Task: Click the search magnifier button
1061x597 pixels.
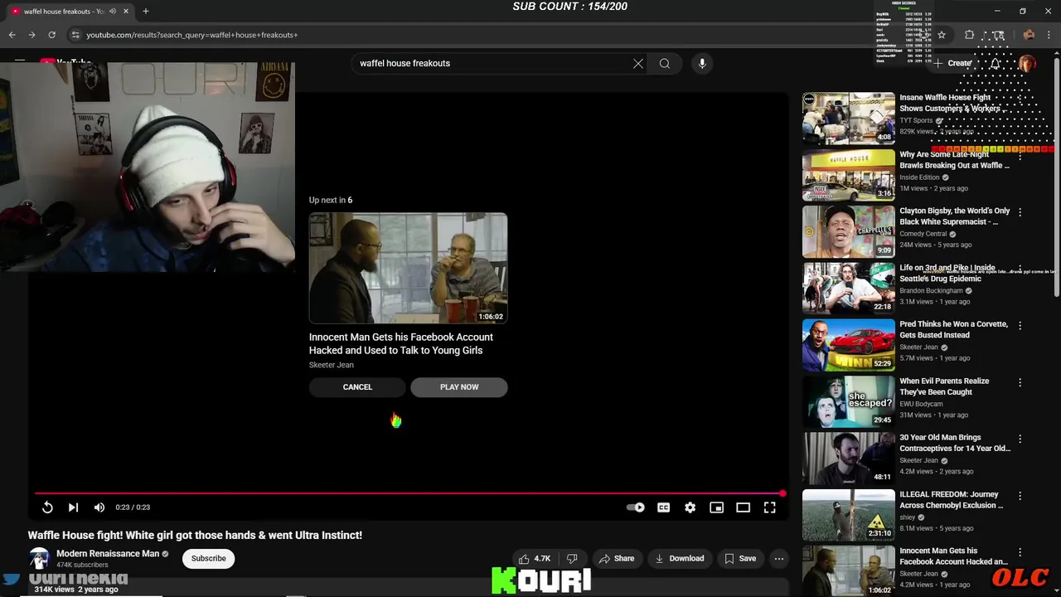Action: 665,63
